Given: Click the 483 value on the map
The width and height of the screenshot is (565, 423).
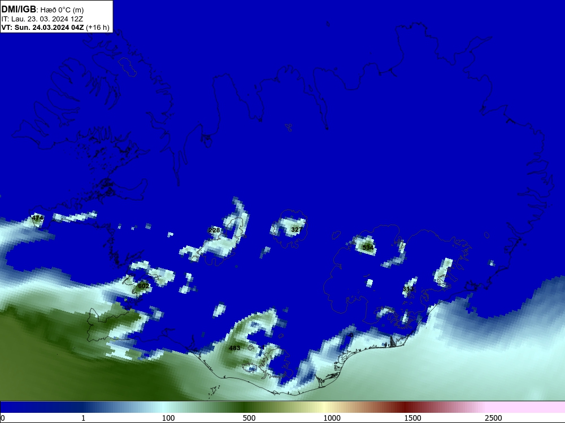Looking at the screenshot, I should (x=234, y=348).
